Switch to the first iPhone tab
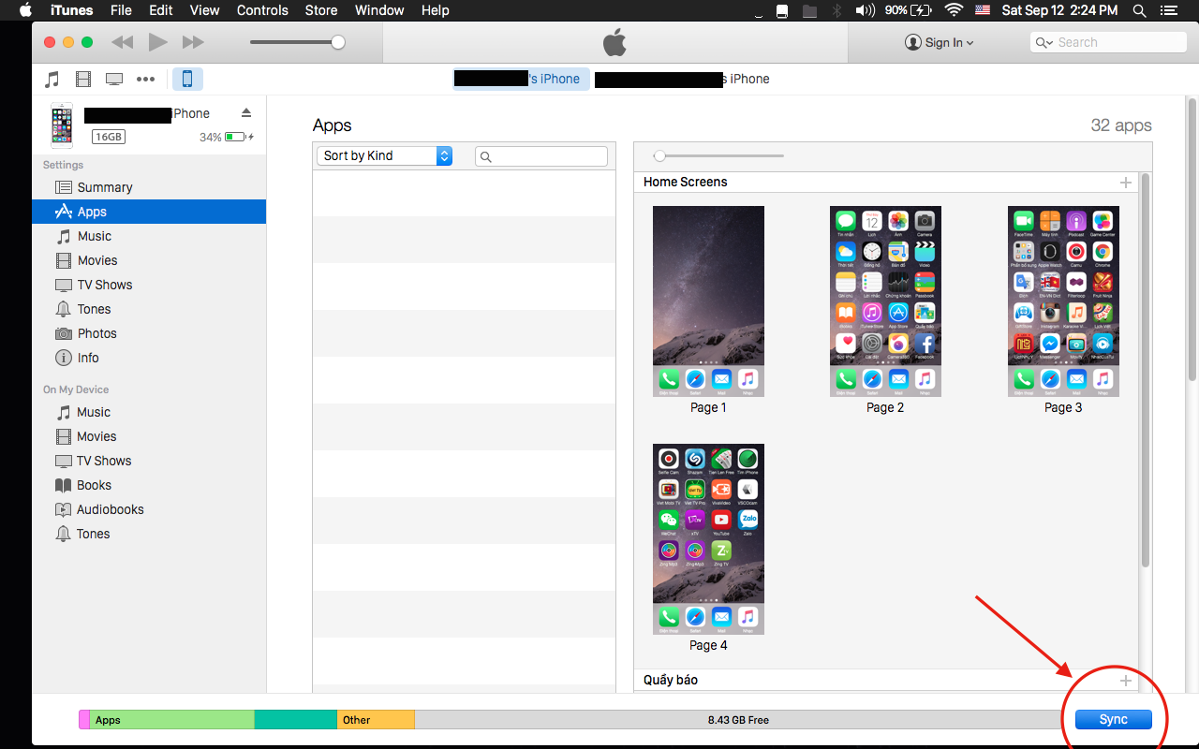 click(x=521, y=79)
